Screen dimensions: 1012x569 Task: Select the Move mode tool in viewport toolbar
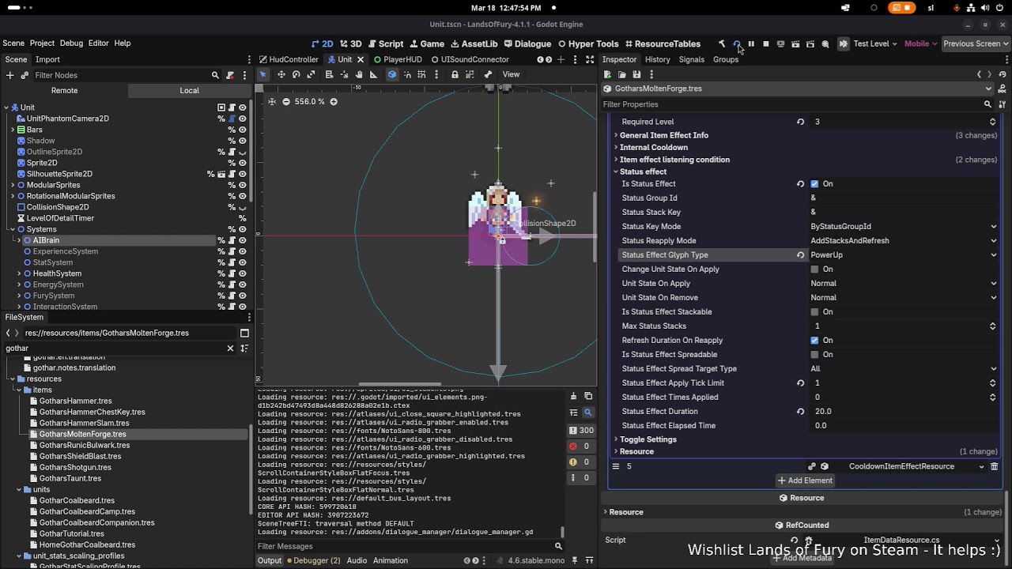[280, 74]
